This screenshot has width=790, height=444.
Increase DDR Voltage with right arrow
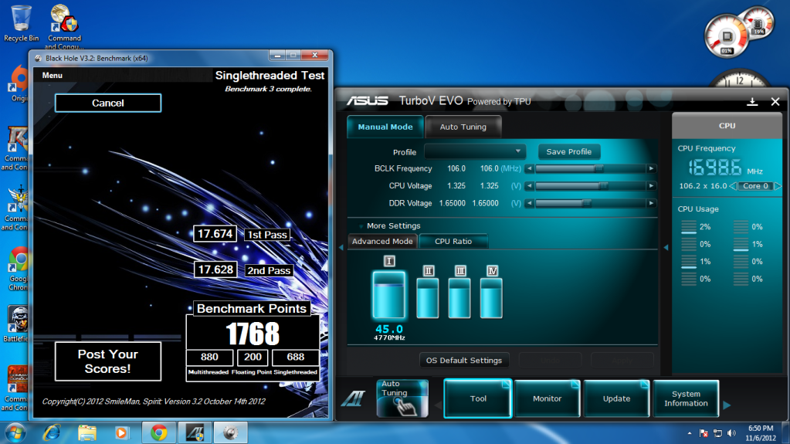point(652,203)
